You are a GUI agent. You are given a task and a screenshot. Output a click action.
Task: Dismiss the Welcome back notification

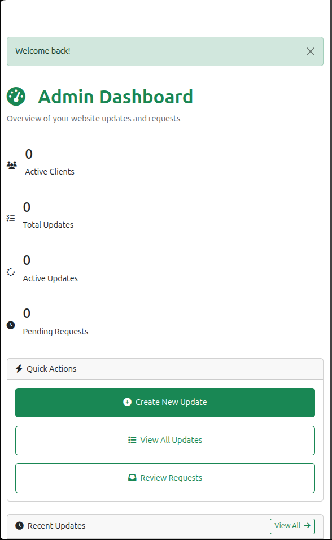point(311,51)
